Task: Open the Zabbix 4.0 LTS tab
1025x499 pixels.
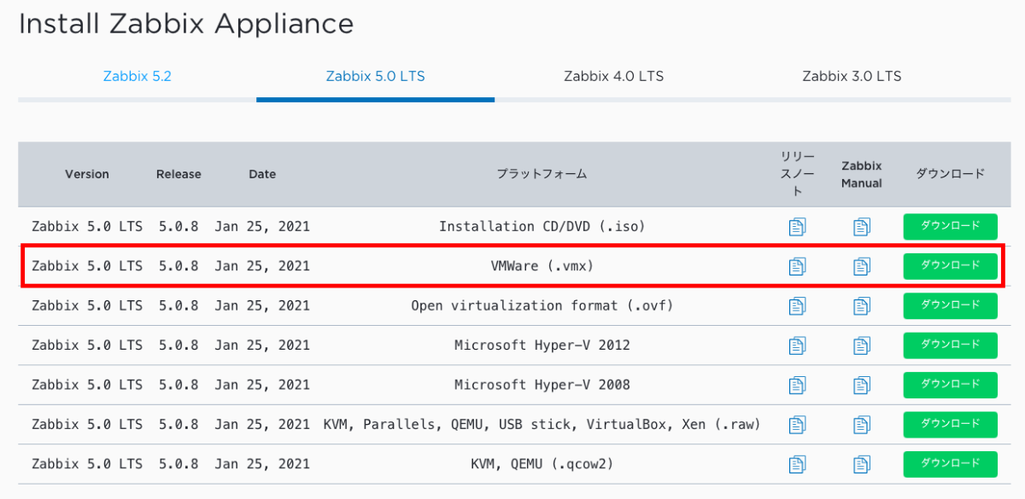Action: 613,76
